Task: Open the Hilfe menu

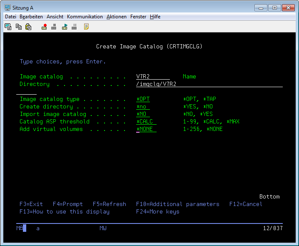Action: point(155,17)
